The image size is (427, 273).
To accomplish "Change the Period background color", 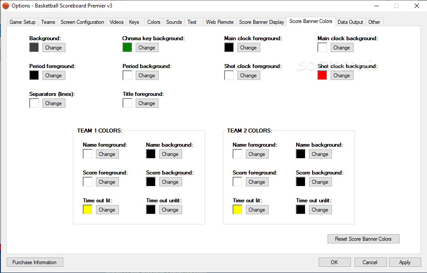I will click(x=147, y=76).
